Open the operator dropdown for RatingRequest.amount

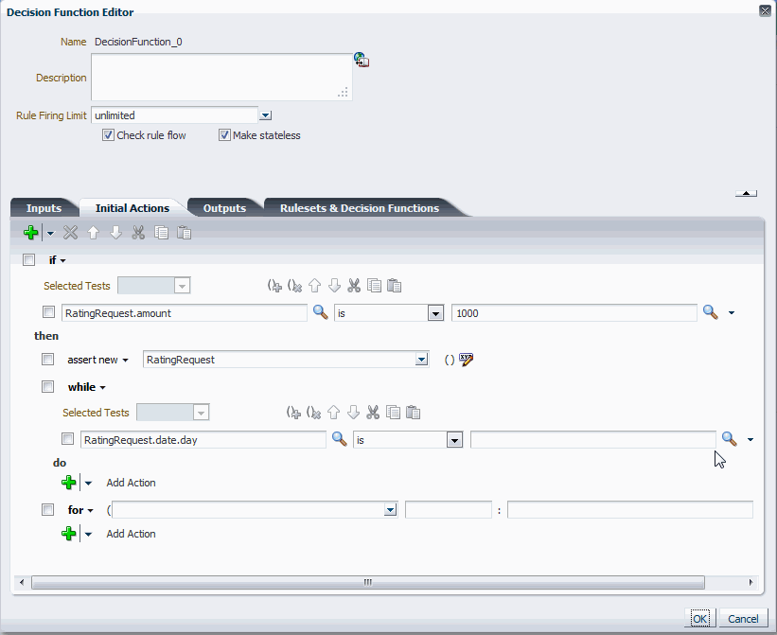[435, 313]
